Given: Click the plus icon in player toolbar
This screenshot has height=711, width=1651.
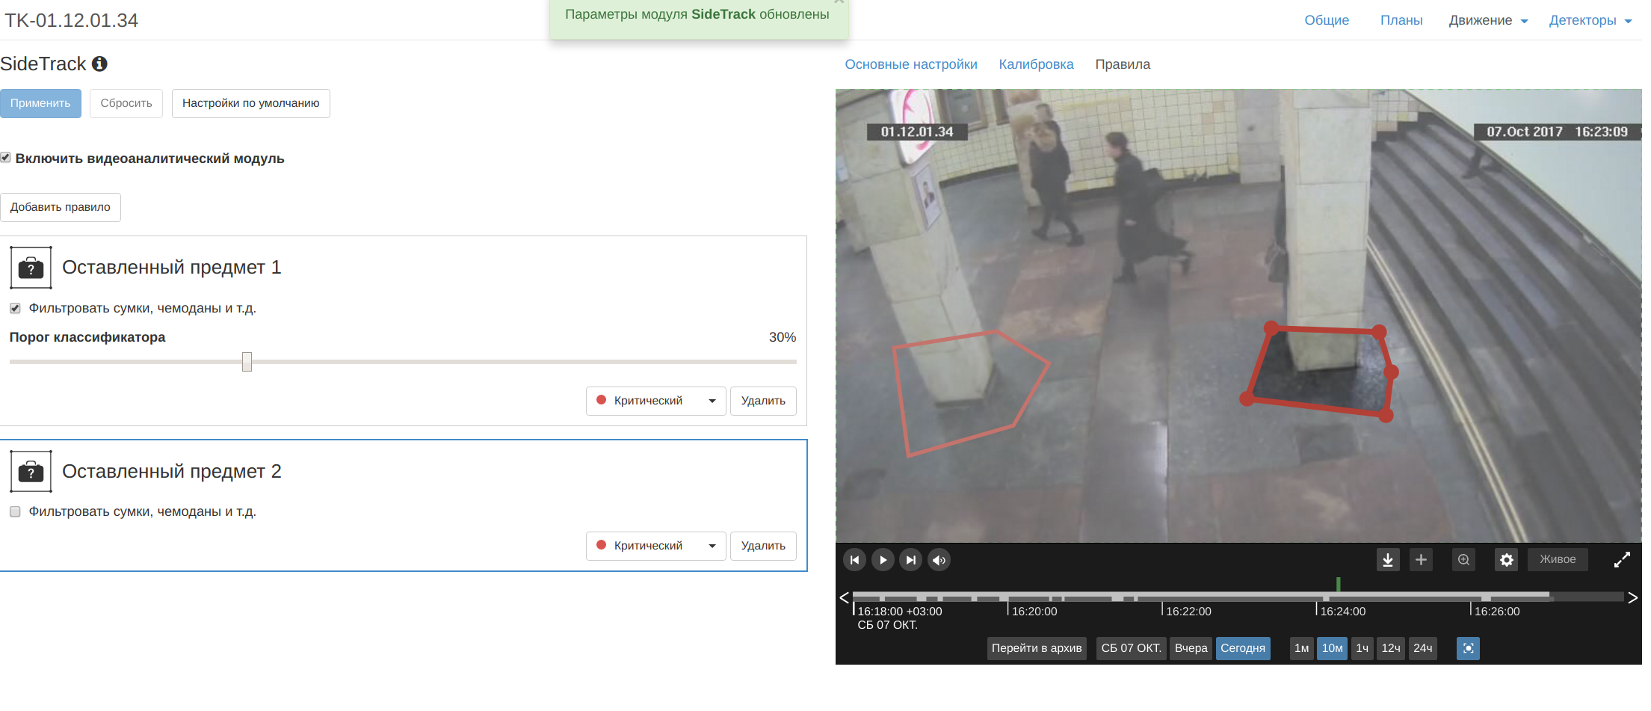Looking at the screenshot, I should click(1421, 560).
